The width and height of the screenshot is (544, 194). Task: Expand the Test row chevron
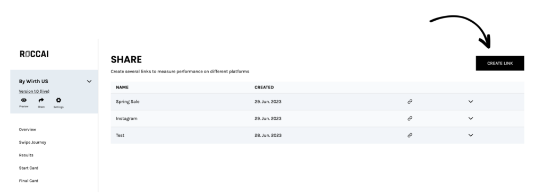471,135
